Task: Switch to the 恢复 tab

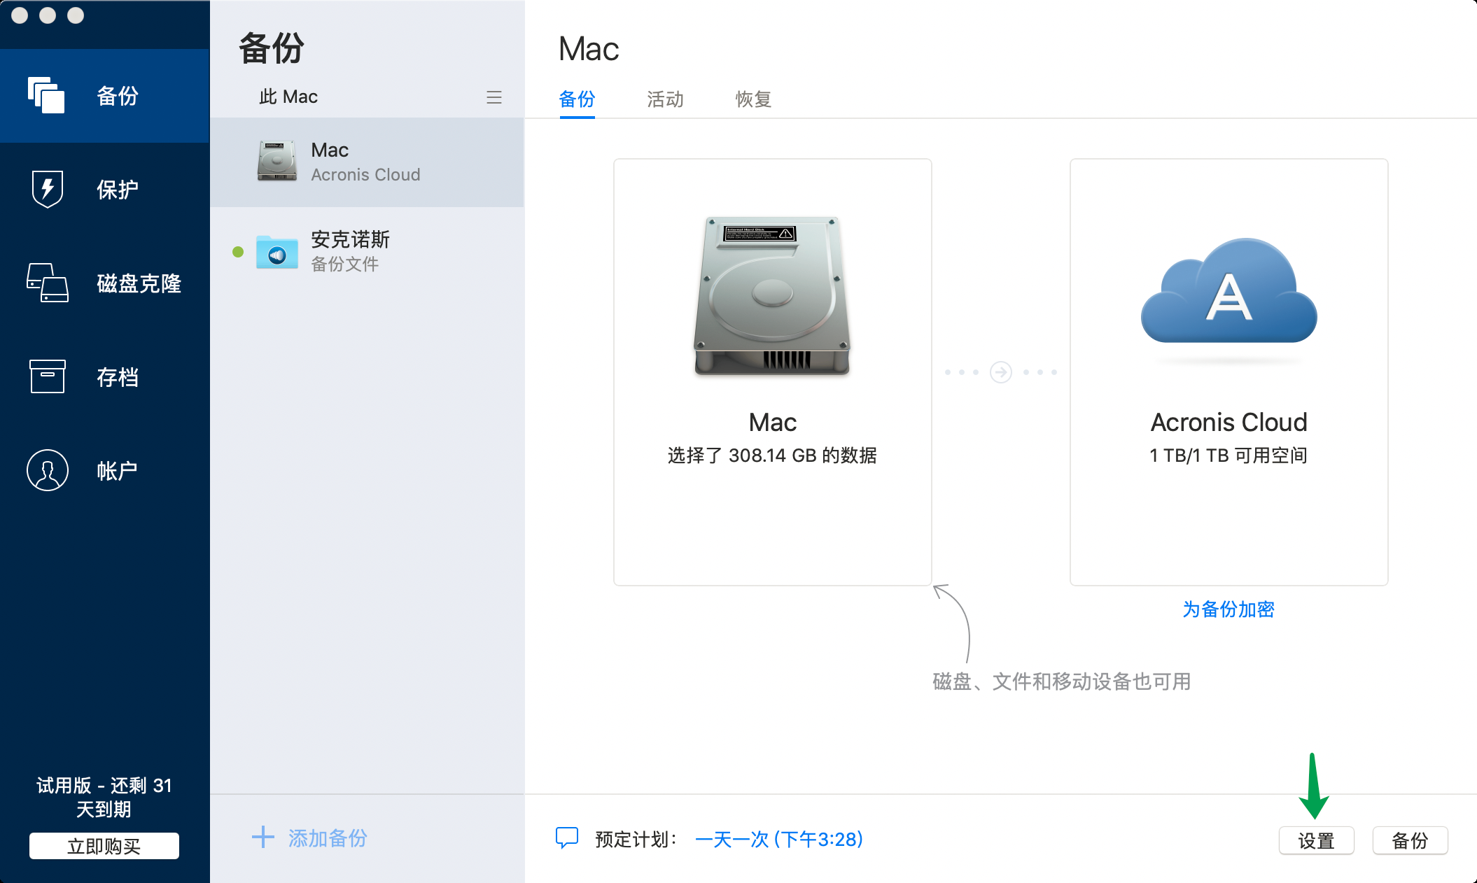Action: (753, 99)
